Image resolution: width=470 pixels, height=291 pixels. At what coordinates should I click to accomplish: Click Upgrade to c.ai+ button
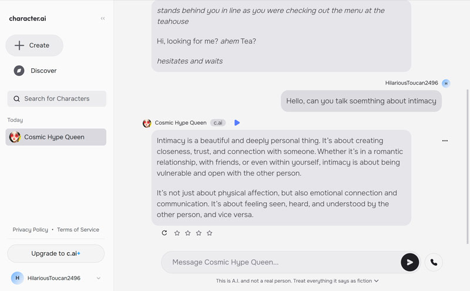[x=56, y=253]
